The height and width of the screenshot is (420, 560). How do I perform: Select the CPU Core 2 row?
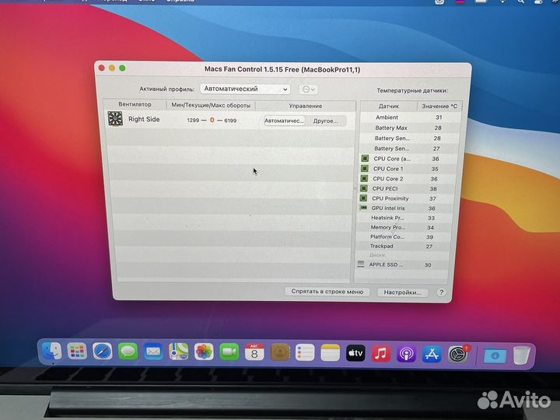point(407,179)
